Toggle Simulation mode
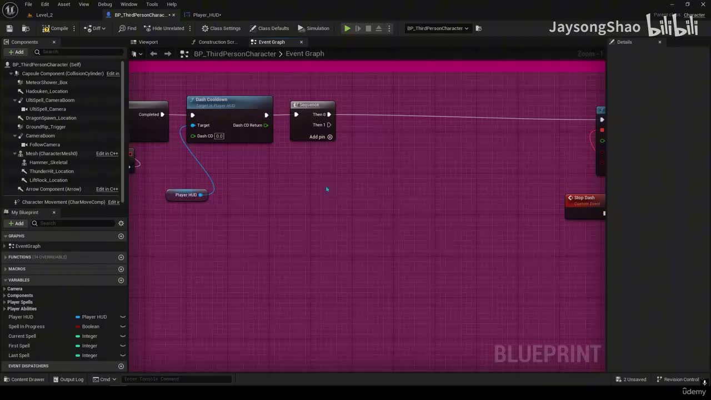 (313, 28)
